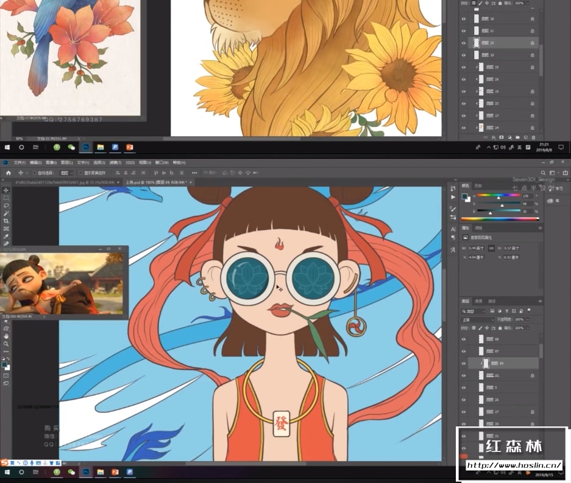The width and height of the screenshot is (571, 483).
Task: Switch to the 色板 swatches tab
Action: pyautogui.click(x=478, y=186)
